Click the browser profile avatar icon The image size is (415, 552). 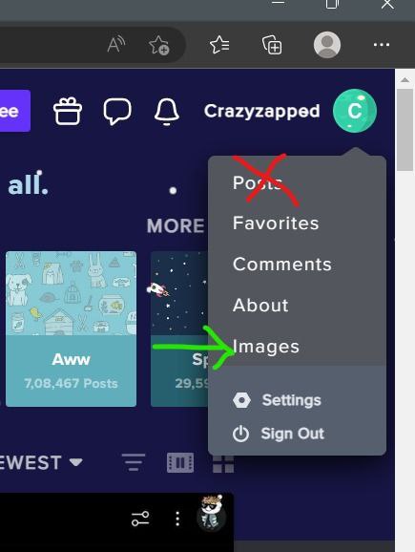click(326, 45)
